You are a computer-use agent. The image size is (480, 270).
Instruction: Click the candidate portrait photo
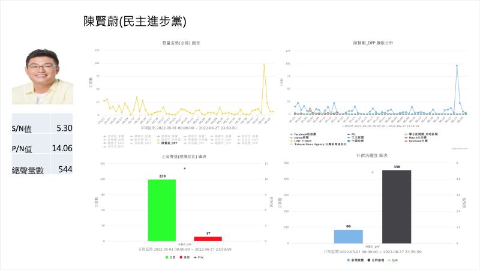pos(42,76)
